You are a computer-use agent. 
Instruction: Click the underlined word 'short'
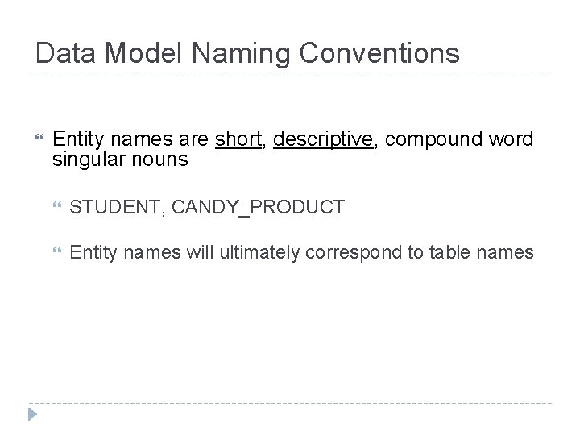(x=238, y=139)
